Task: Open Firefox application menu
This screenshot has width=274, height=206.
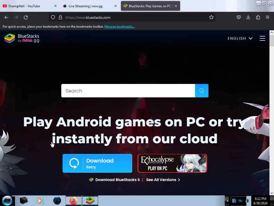Action: (x=268, y=17)
